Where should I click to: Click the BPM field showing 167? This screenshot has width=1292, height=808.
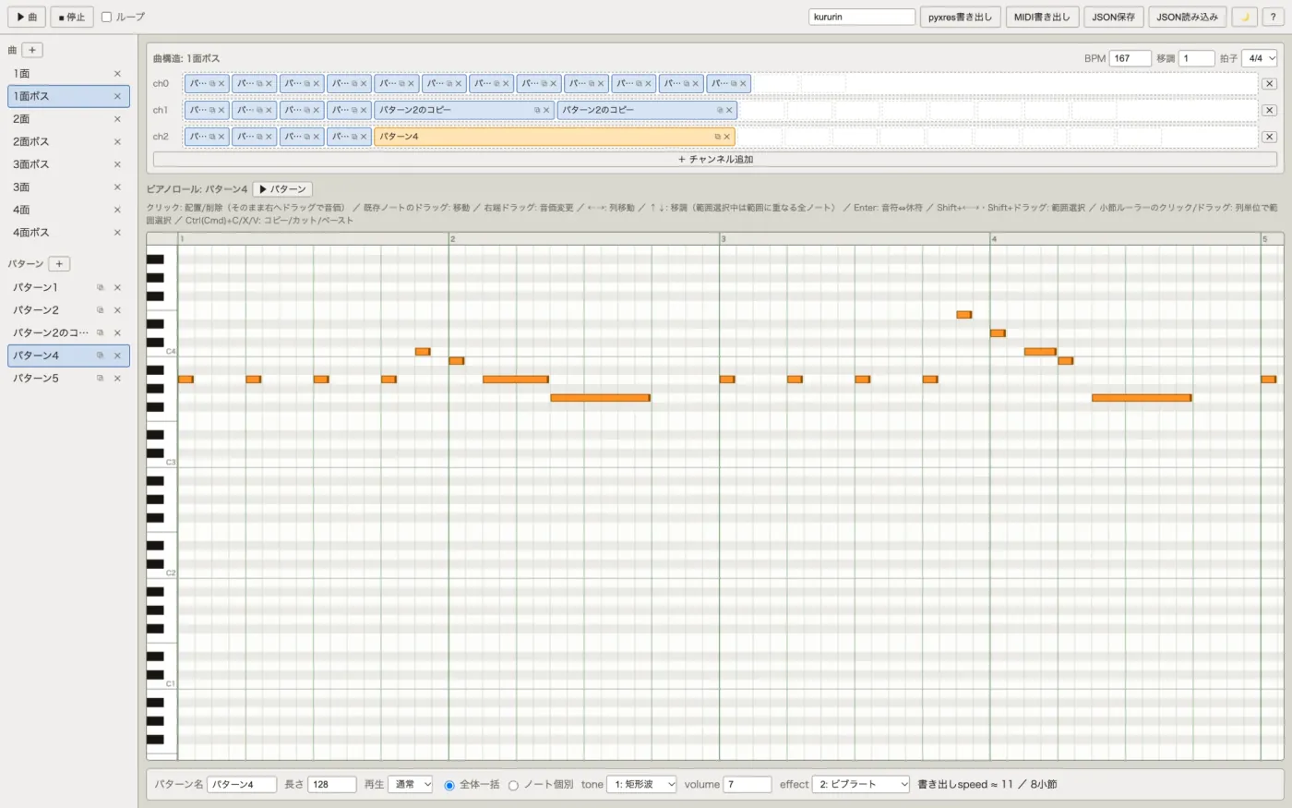coord(1130,58)
